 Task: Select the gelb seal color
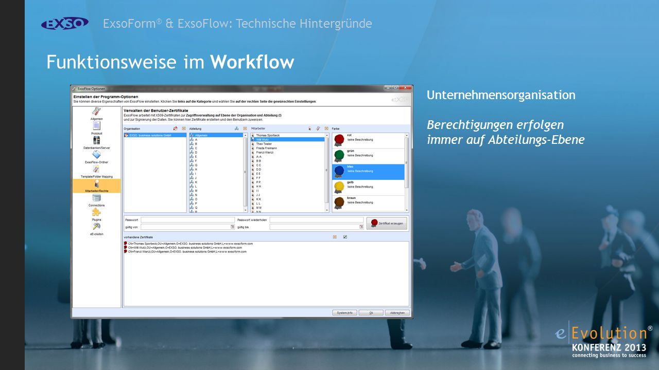point(368,187)
